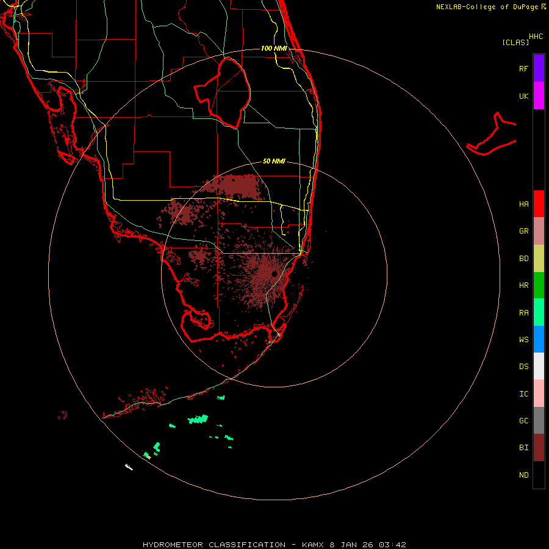
Task: Click the "WS" legend label
Action: pyautogui.click(x=523, y=339)
